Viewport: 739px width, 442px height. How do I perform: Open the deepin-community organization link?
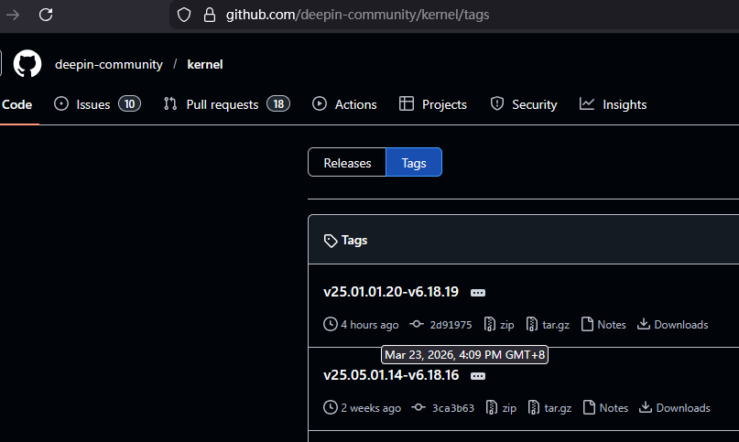(x=108, y=64)
